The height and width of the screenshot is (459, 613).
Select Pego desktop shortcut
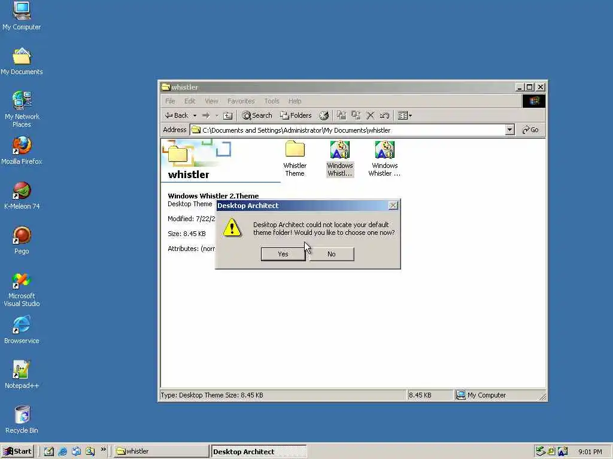click(x=22, y=240)
